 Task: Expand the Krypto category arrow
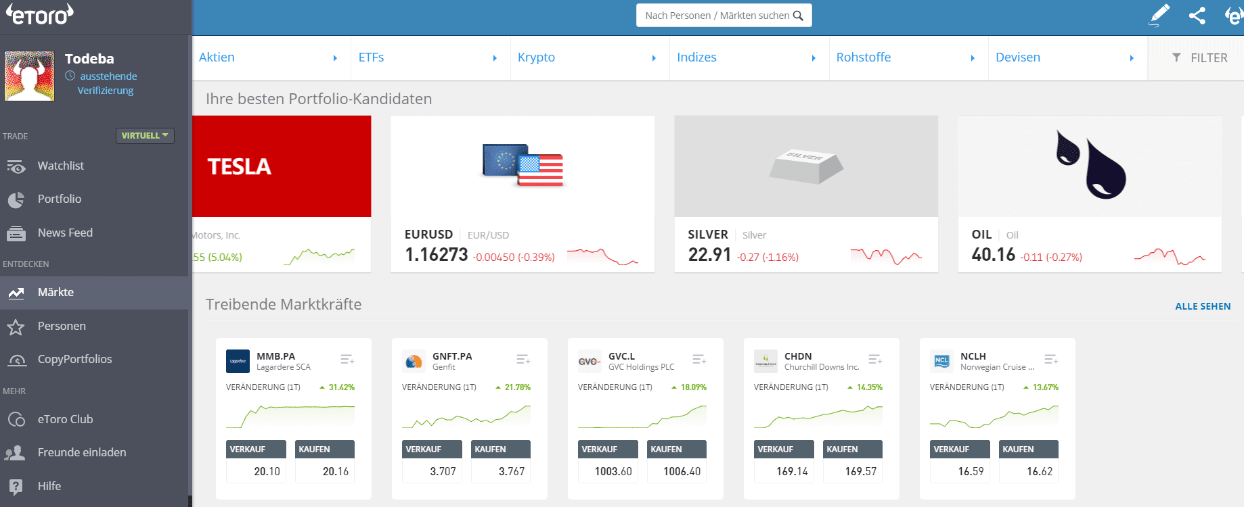[654, 58]
